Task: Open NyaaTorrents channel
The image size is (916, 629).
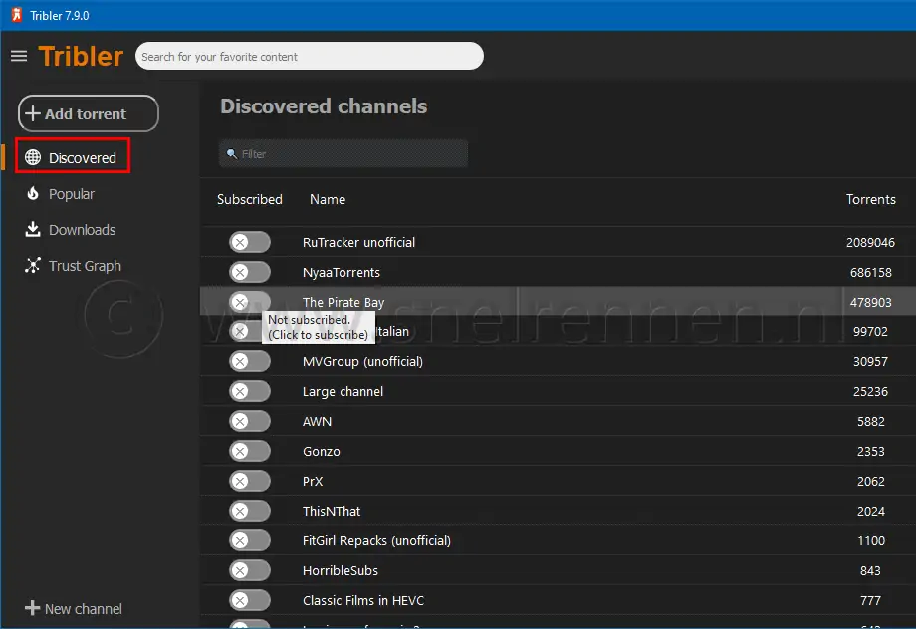Action: click(x=342, y=272)
